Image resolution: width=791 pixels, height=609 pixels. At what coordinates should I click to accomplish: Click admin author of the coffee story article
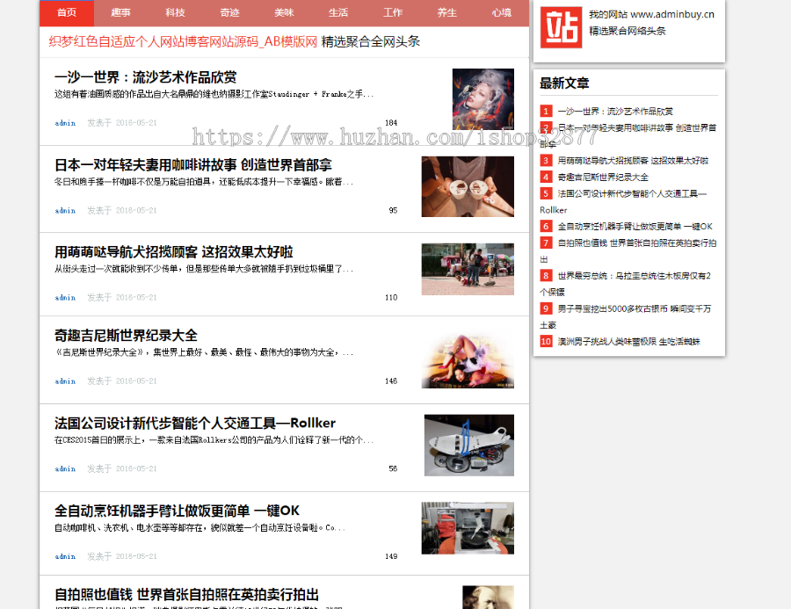(x=65, y=210)
